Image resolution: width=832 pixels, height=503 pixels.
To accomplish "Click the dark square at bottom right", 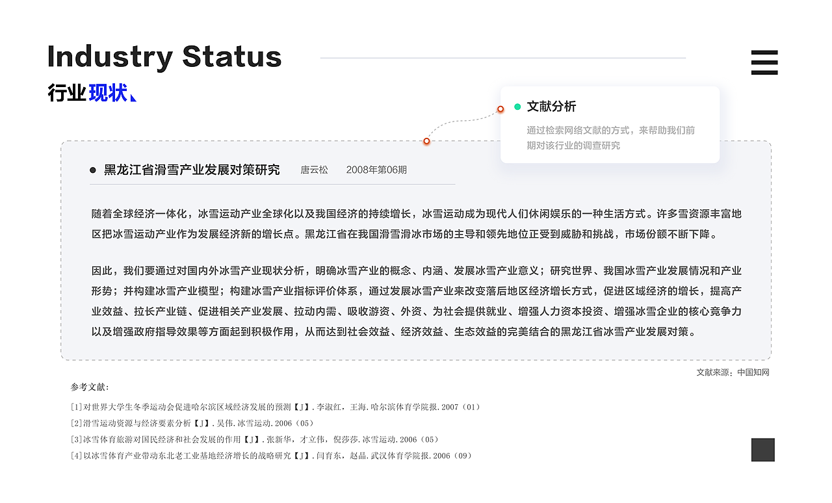I will point(762,450).
